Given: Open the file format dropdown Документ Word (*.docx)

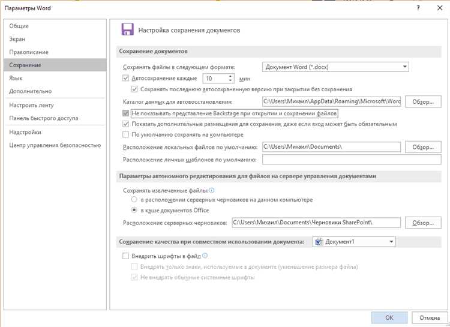Looking at the screenshot, I should 335,67.
